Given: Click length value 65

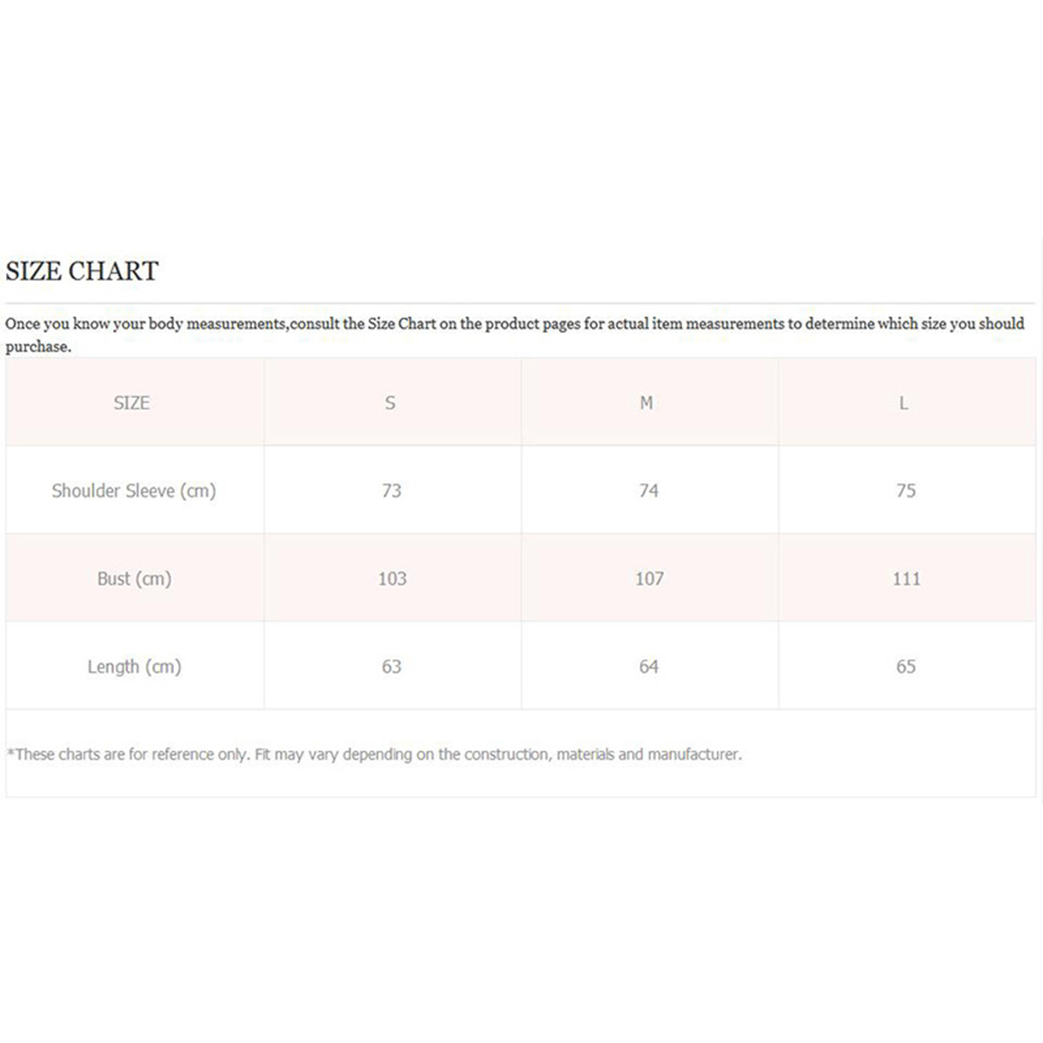Looking at the screenshot, I should pos(906,667).
